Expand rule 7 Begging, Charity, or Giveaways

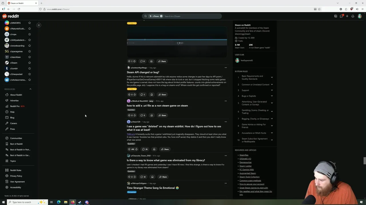click(x=272, y=119)
